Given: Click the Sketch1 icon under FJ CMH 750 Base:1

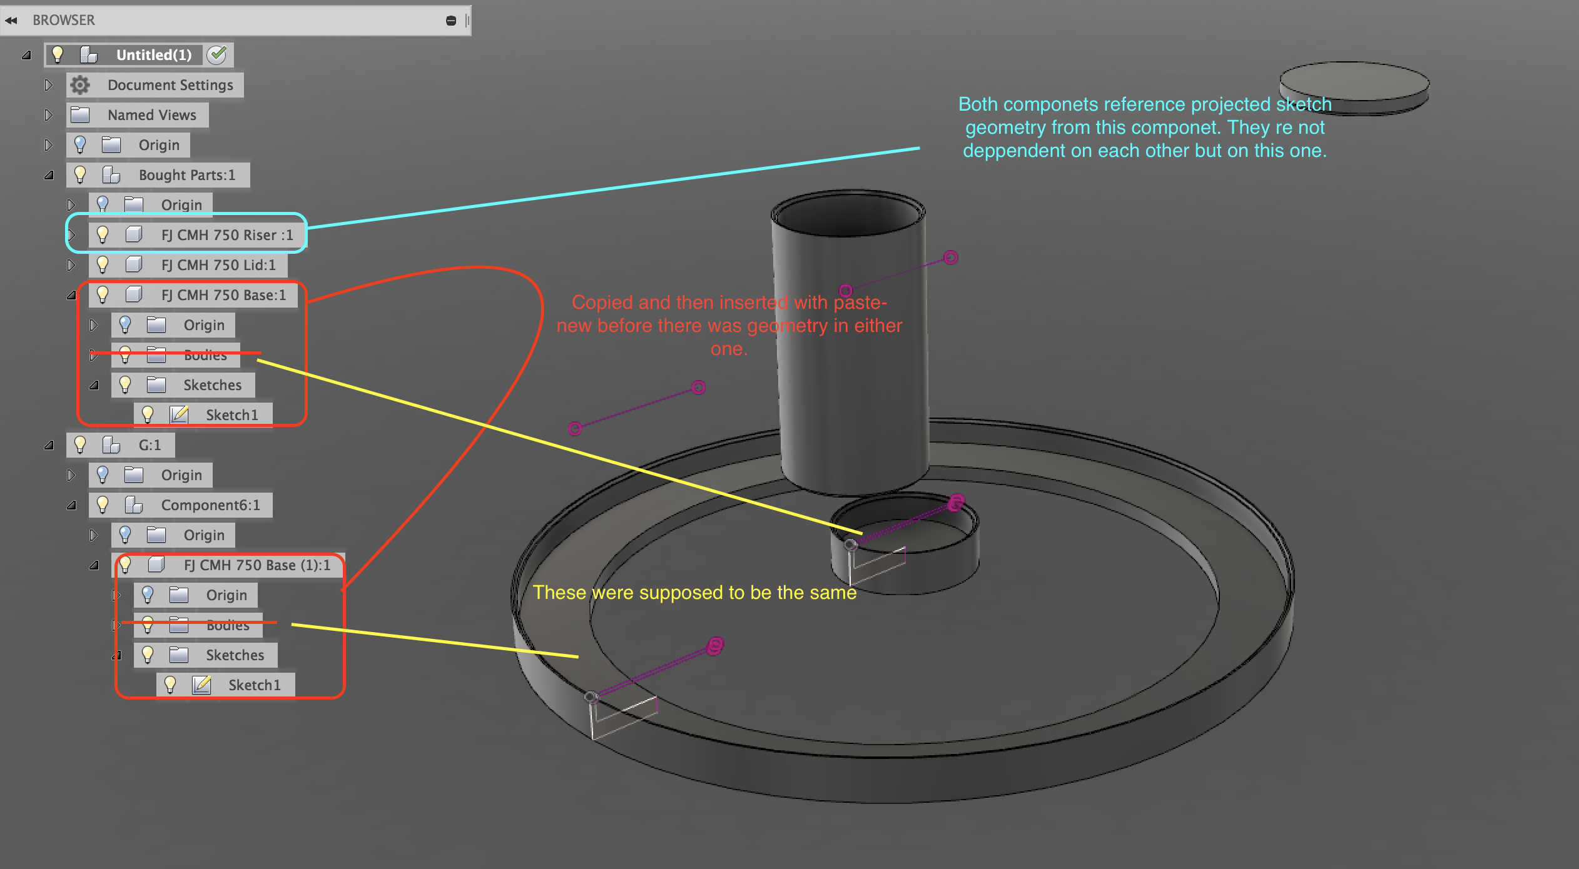Looking at the screenshot, I should click(x=180, y=414).
